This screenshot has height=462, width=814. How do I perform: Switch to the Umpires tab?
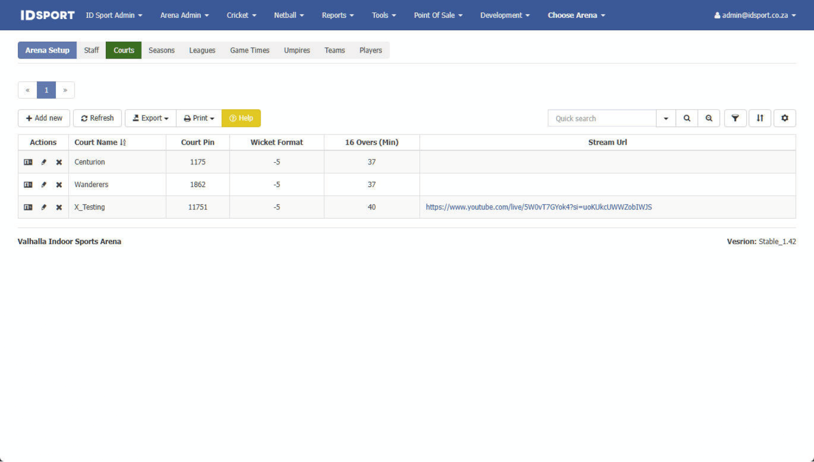pyautogui.click(x=297, y=50)
